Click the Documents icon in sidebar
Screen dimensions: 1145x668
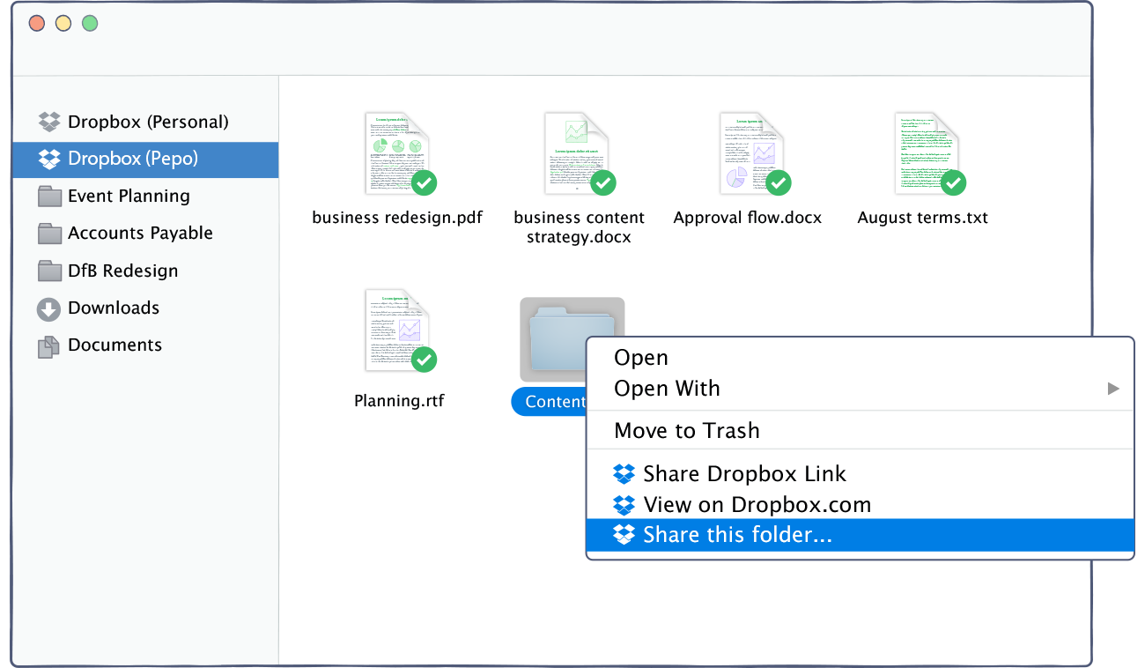coord(48,345)
